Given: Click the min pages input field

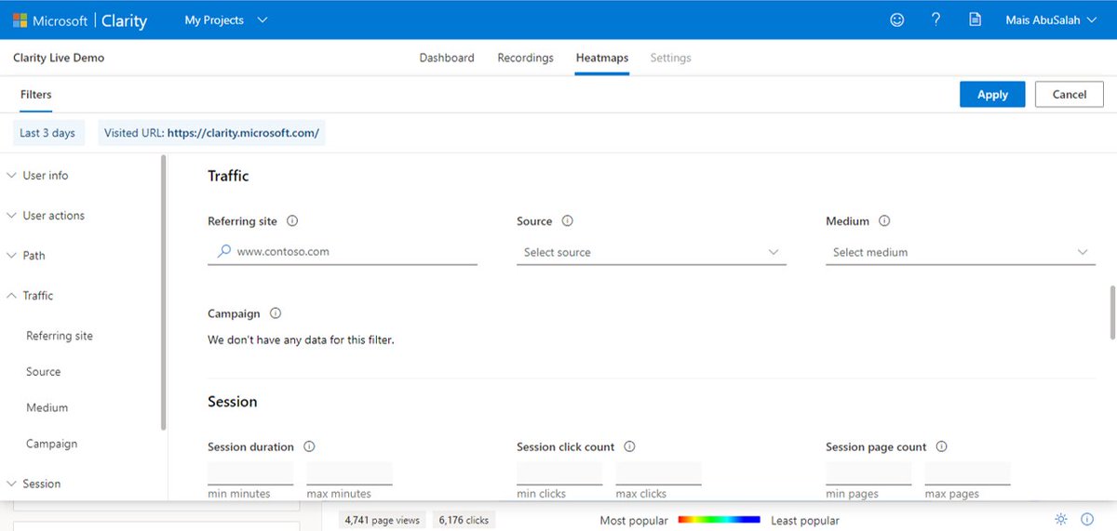Looking at the screenshot, I should click(868, 472).
